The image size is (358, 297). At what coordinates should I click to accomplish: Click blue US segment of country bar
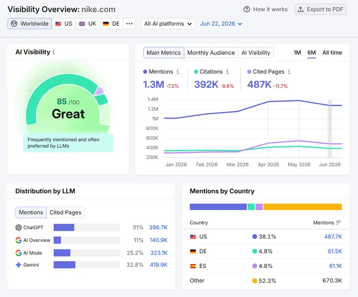(x=218, y=207)
